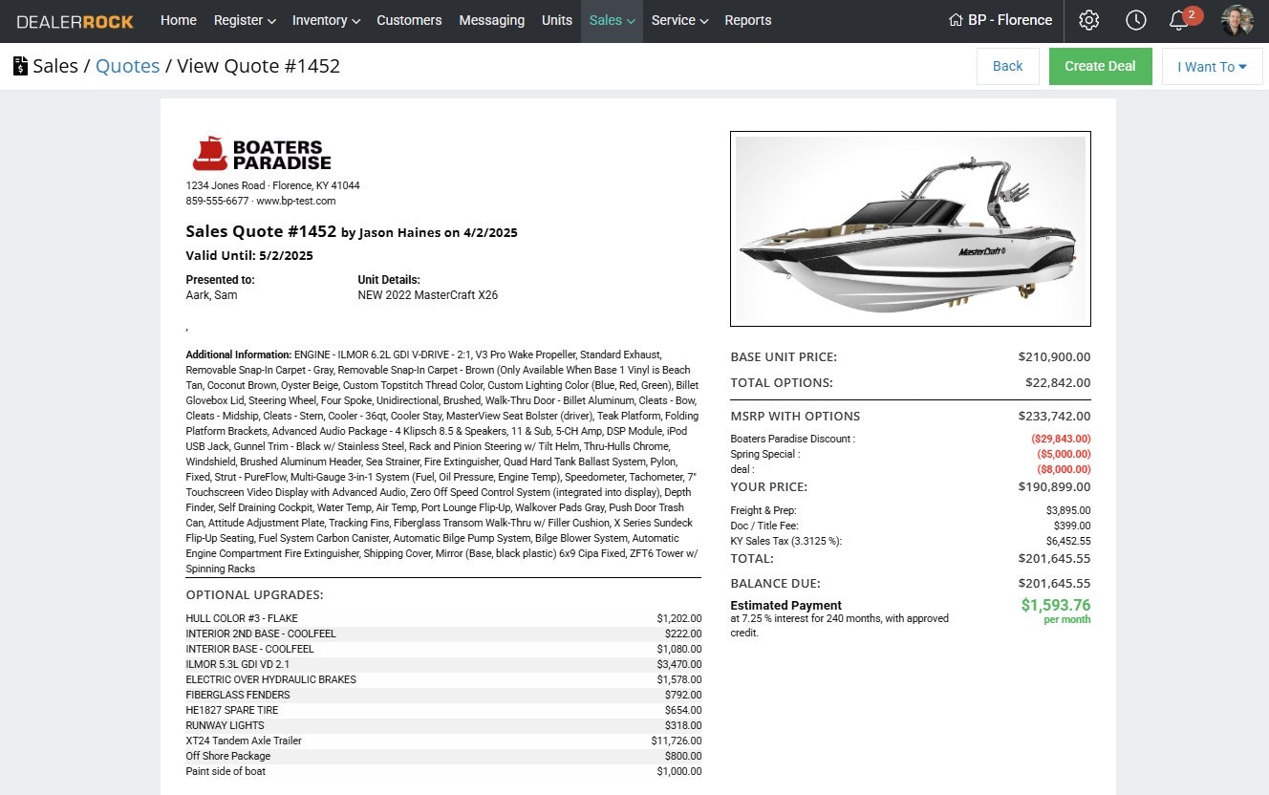Screen dimensions: 1269x795
Task: Go to the Home menu item
Action: pos(179,20)
